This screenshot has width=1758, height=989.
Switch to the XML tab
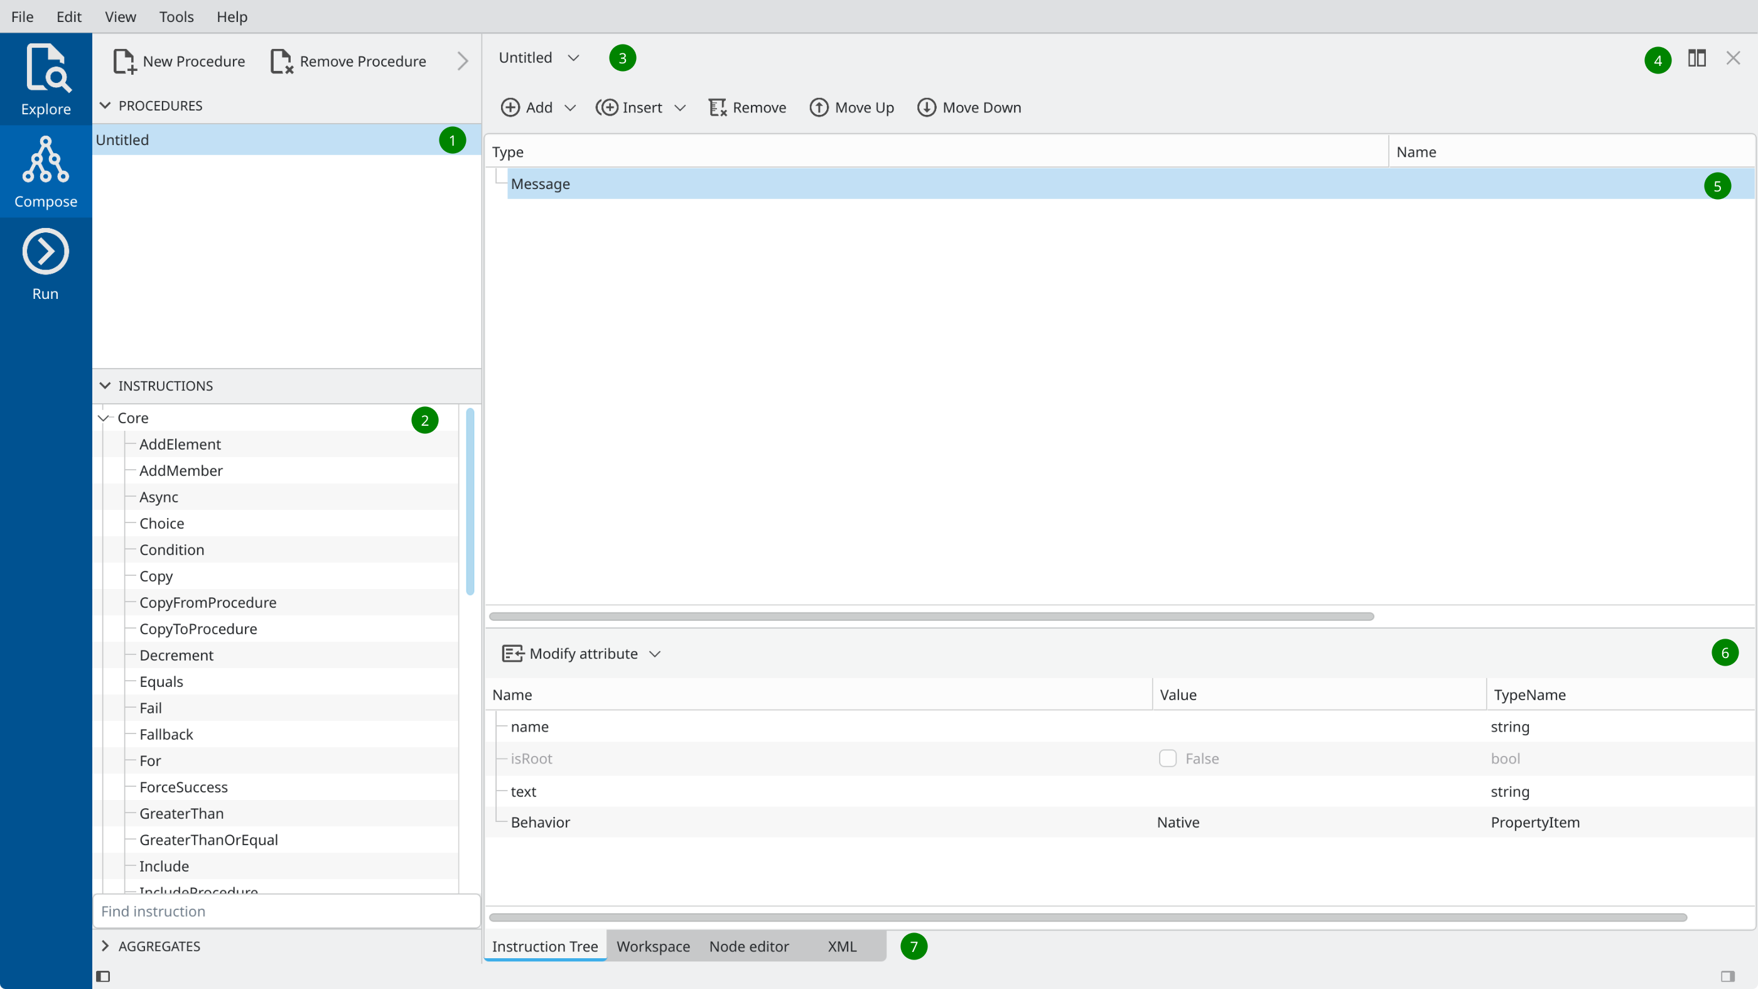tap(841, 946)
